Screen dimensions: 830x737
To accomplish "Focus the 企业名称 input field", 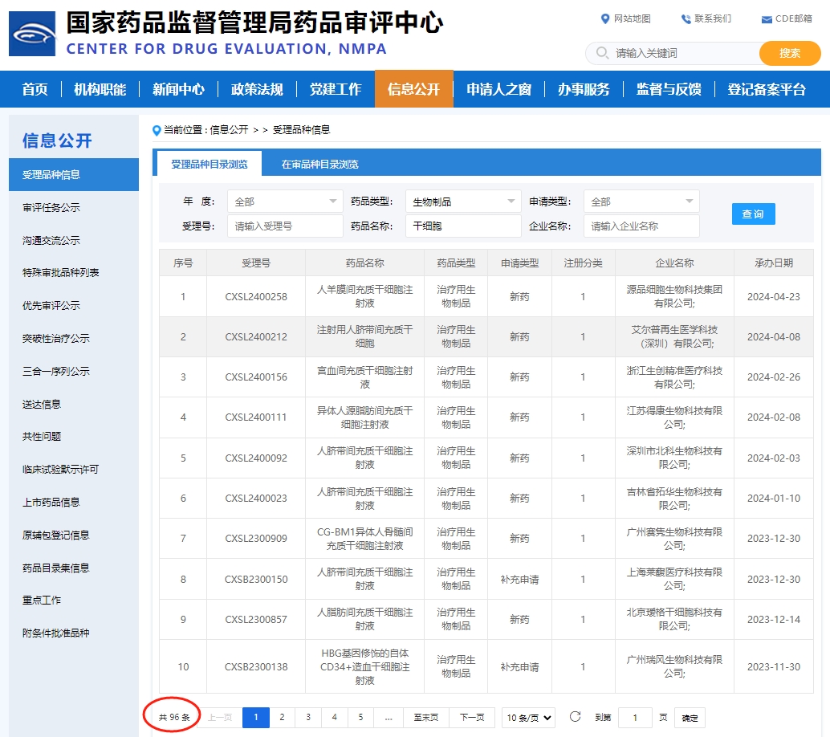I will click(641, 226).
